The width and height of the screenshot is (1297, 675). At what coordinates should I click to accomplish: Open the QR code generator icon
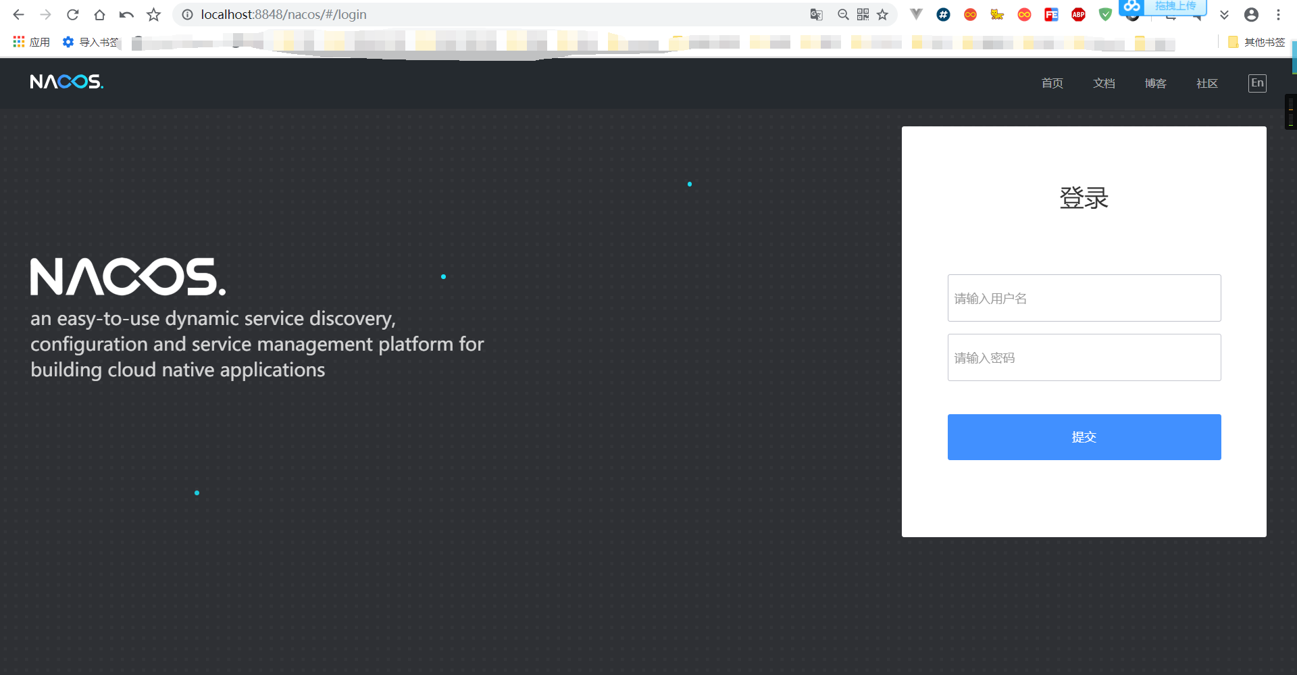863,14
